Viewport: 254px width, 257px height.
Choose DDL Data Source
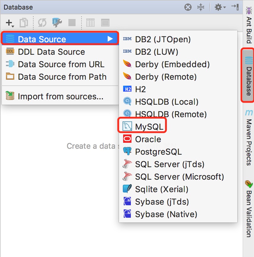60,52
